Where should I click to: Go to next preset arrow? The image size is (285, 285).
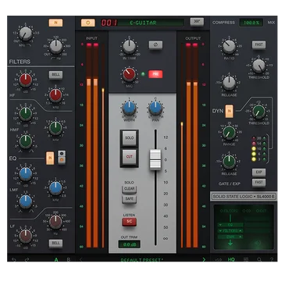point(204,259)
